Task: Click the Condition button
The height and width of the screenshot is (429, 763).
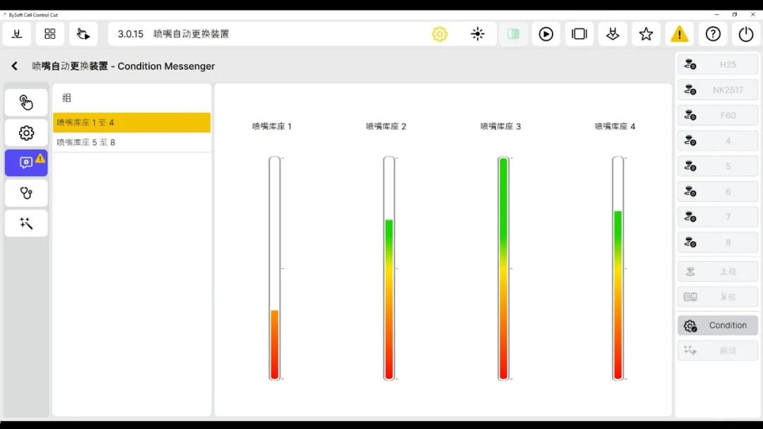Action: pos(718,325)
